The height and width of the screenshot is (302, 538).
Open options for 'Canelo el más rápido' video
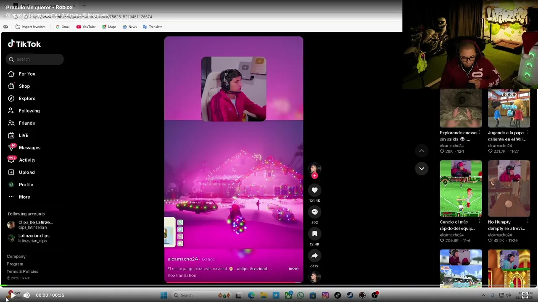point(480,222)
